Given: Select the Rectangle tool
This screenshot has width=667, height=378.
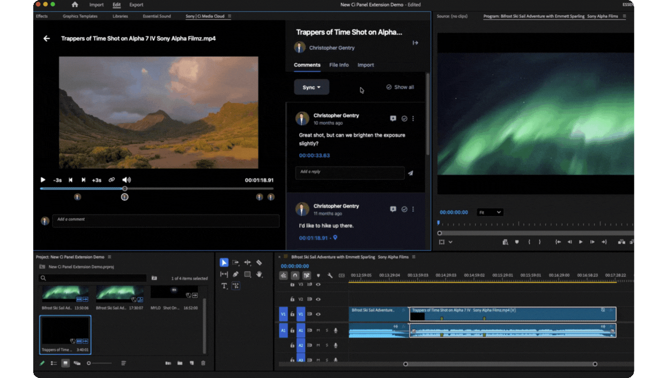Looking at the screenshot, I should (x=247, y=274).
